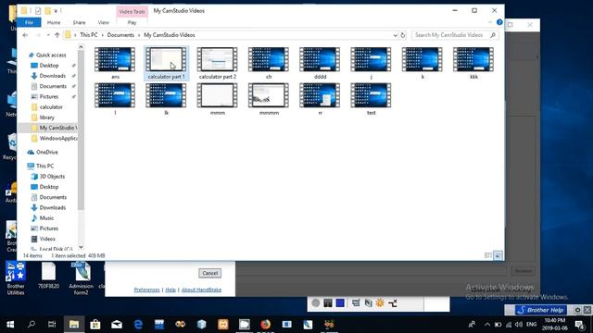Open the notification center icon

pos(580,325)
